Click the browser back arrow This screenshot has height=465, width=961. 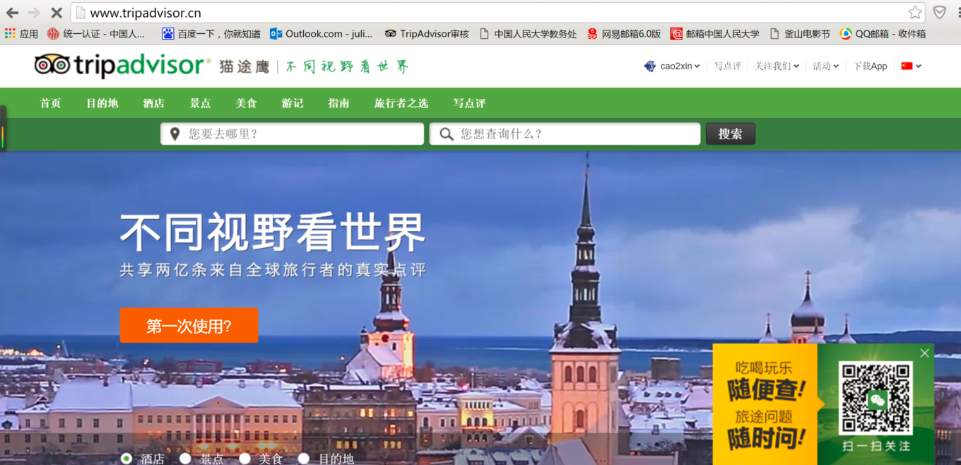click(x=12, y=13)
